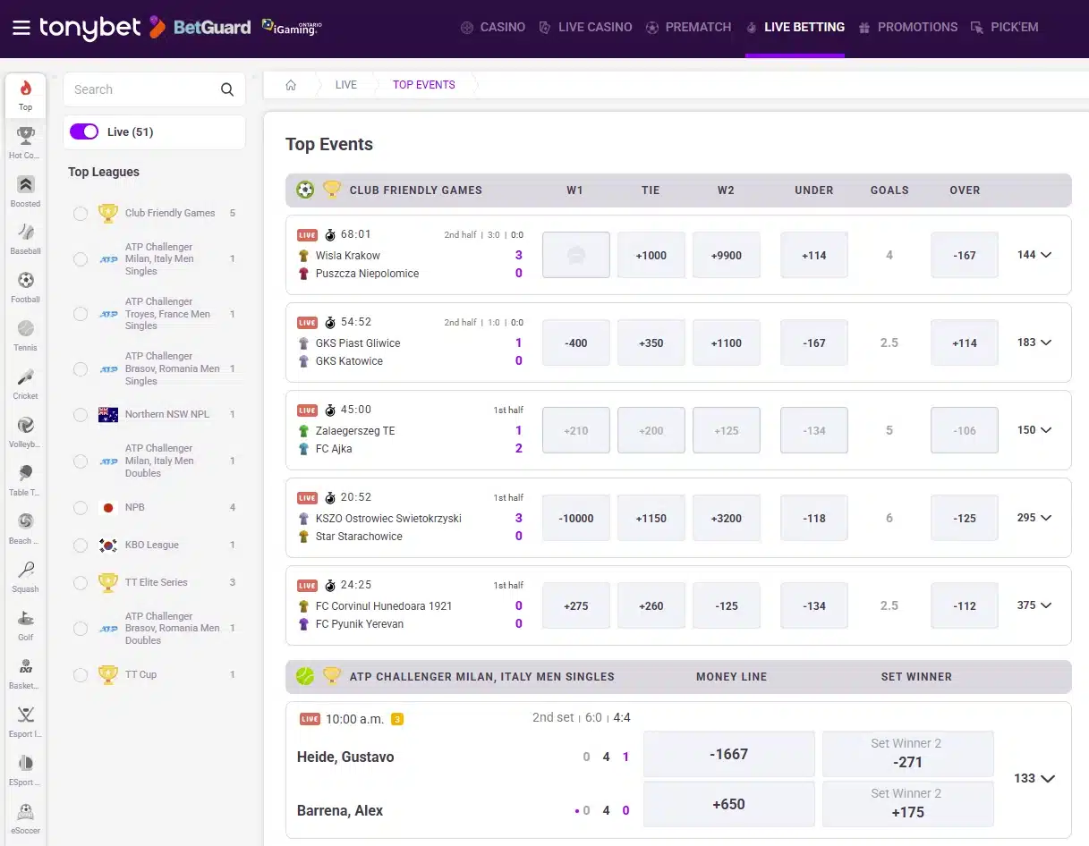Bet -112 Over on FC Corvinul match
The height and width of the screenshot is (846, 1089).
965,605
